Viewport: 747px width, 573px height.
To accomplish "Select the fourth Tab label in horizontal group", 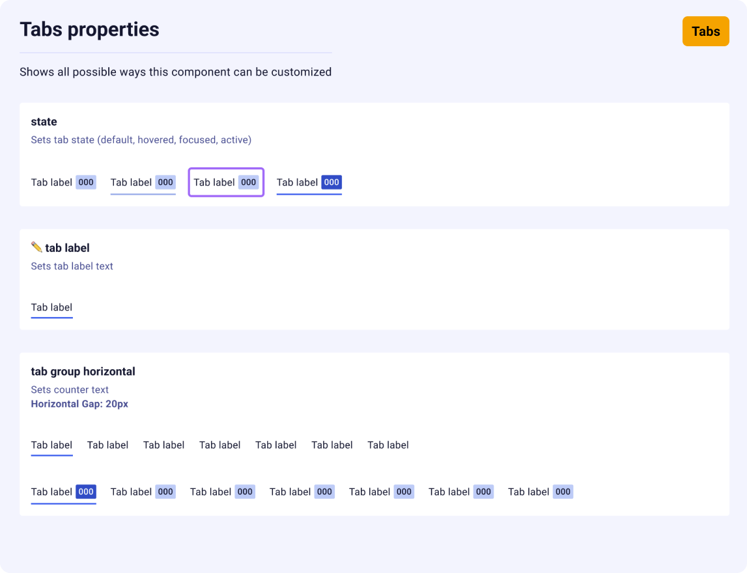I will pyautogui.click(x=220, y=445).
